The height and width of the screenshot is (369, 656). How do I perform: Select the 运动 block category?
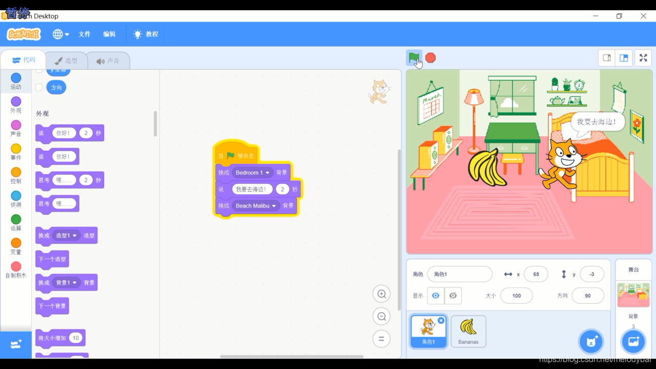click(x=16, y=81)
